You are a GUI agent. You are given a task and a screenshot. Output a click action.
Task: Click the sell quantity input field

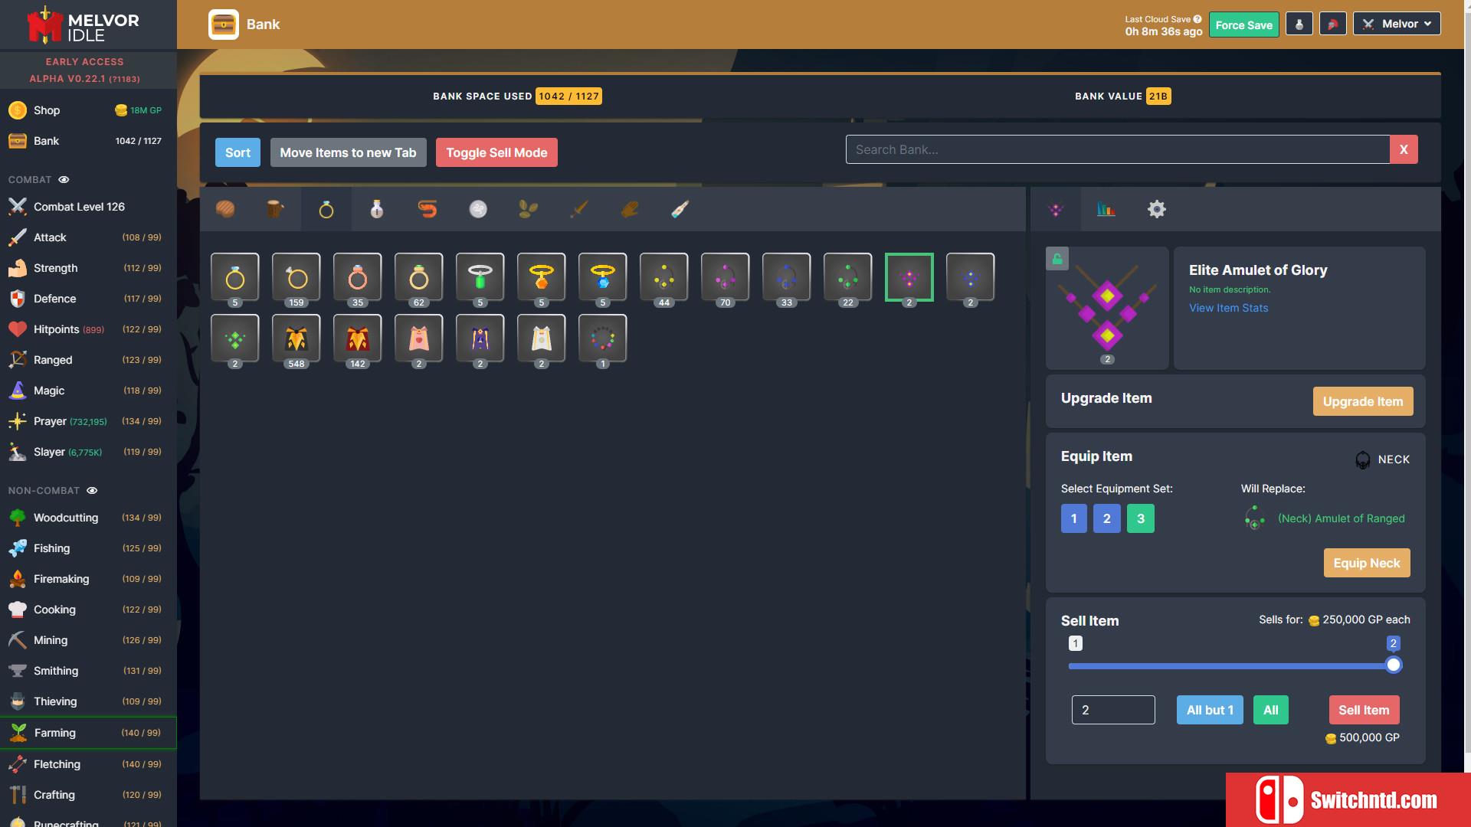1113,710
